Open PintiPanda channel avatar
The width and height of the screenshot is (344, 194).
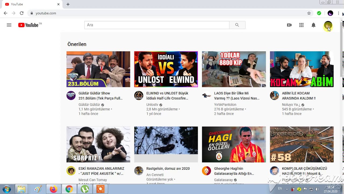pos(274,171)
